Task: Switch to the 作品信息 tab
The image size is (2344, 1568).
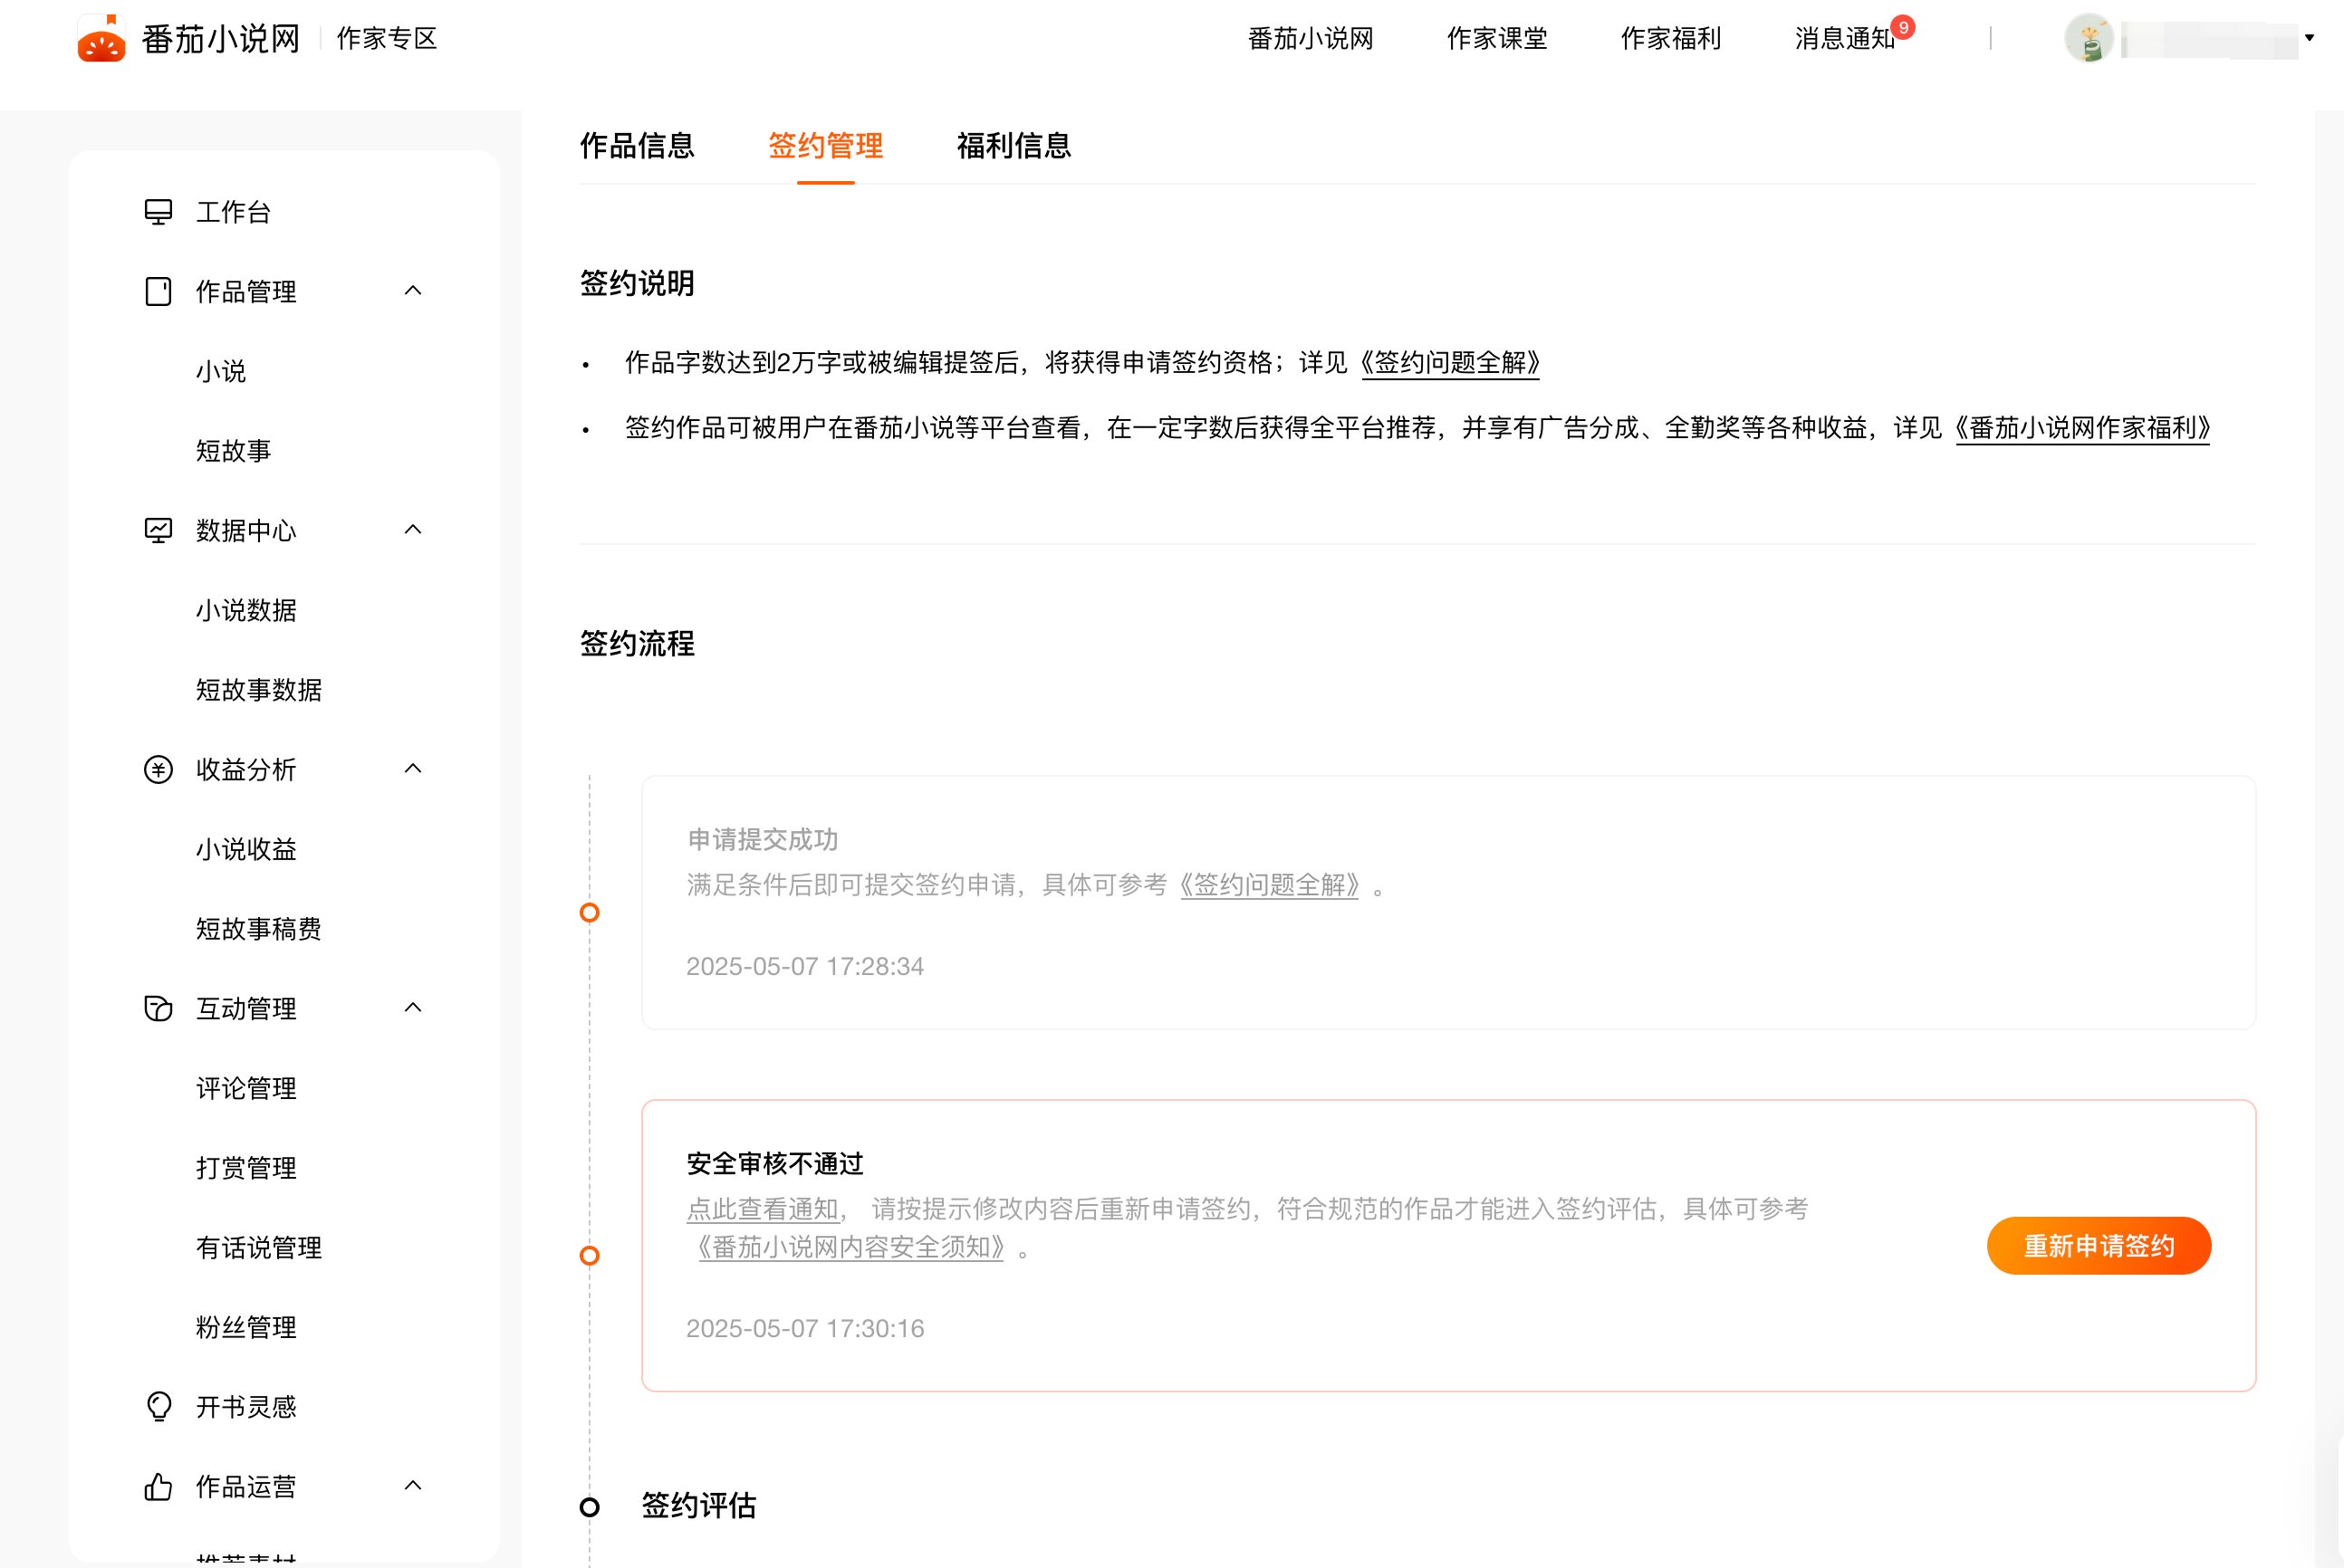Action: coord(638,146)
